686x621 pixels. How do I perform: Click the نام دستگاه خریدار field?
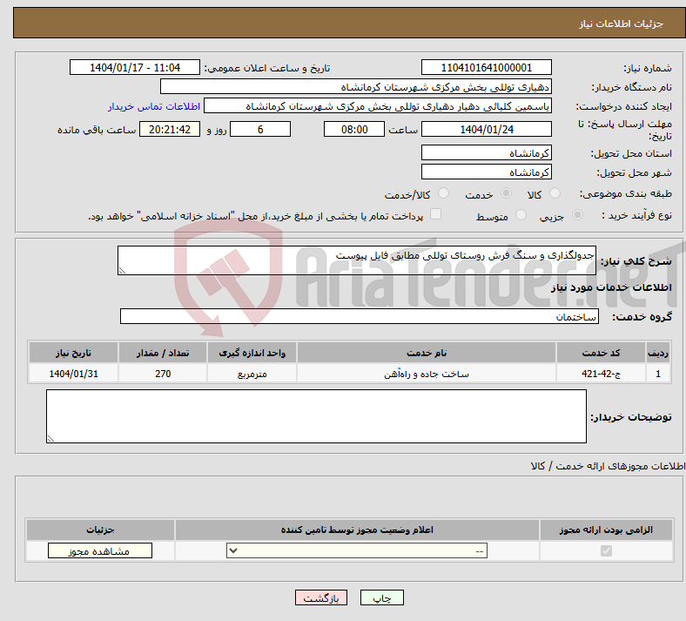click(356, 86)
